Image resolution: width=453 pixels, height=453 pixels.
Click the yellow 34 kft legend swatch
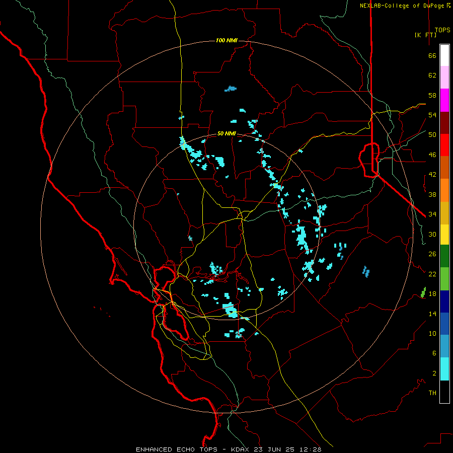(444, 235)
